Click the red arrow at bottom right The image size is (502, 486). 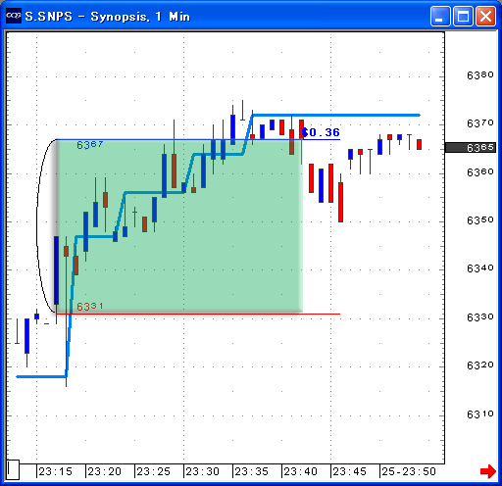coord(488,471)
